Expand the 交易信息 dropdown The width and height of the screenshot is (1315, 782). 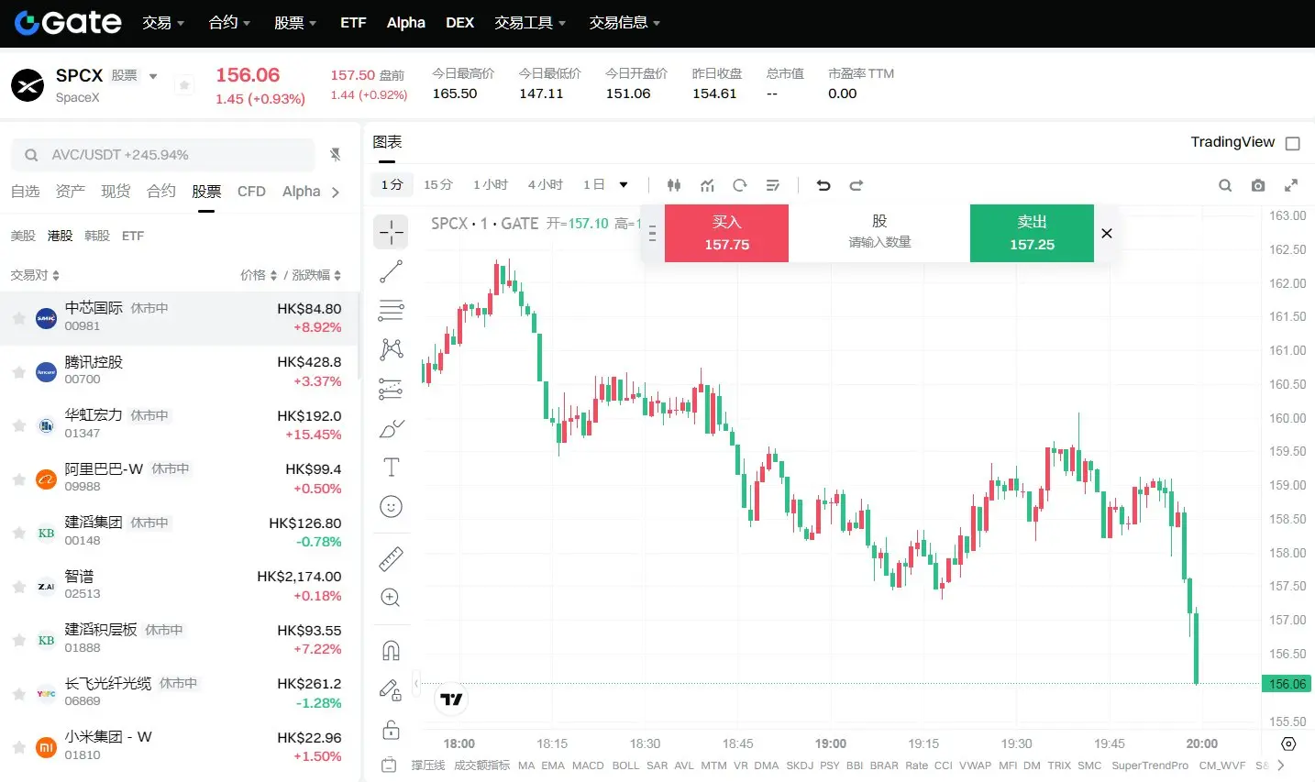click(625, 23)
